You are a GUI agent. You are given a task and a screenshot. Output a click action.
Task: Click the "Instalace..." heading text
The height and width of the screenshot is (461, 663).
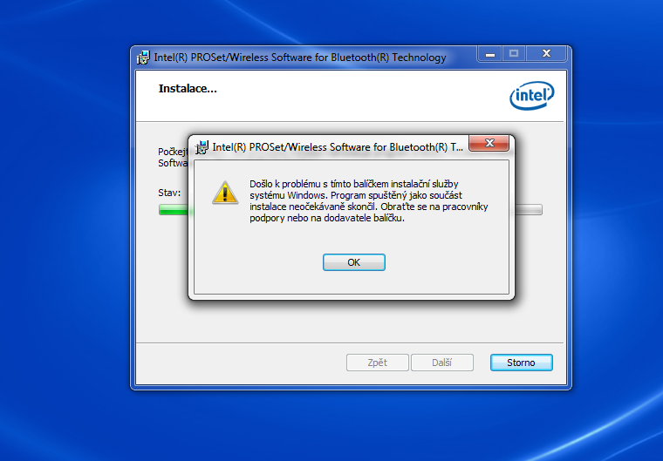[188, 88]
